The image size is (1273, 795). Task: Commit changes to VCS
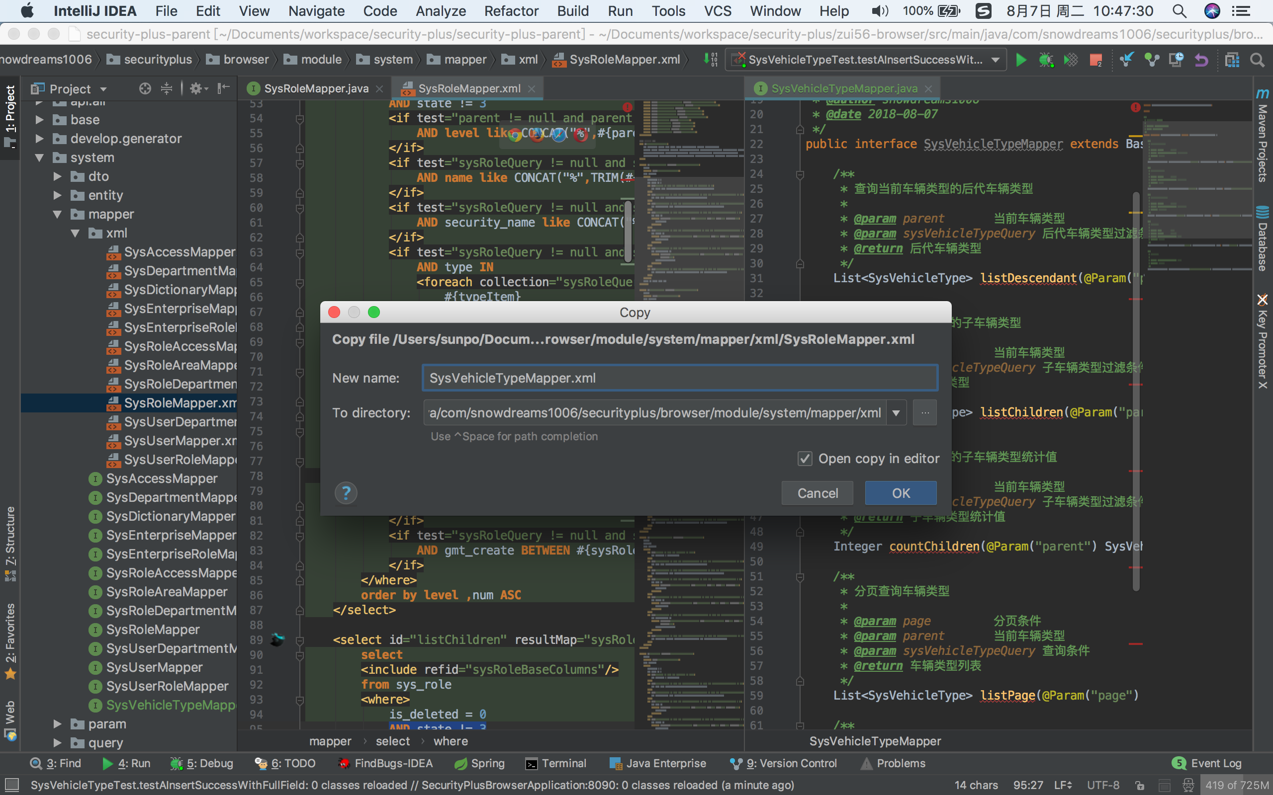[1152, 60]
